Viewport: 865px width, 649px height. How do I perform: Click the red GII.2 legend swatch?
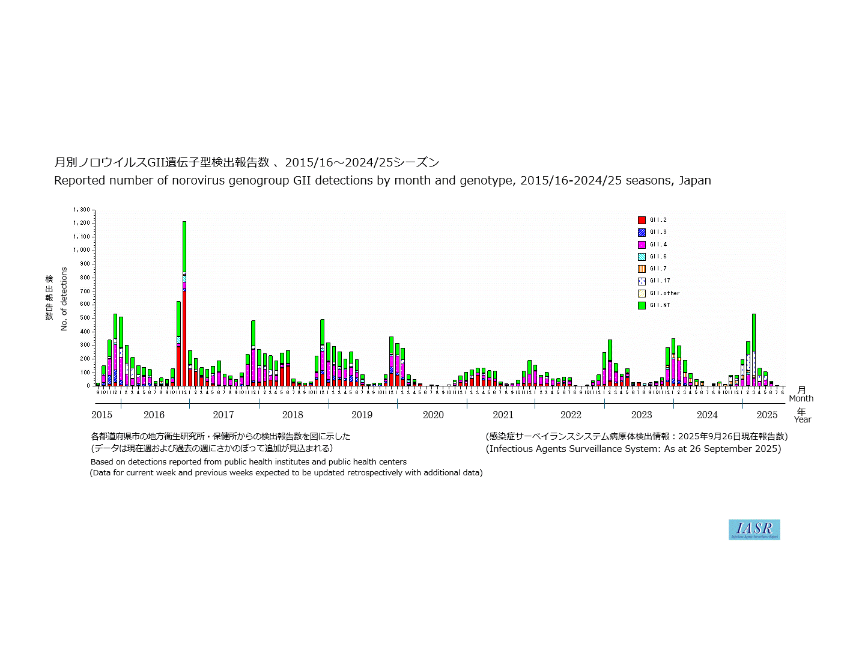(642, 221)
